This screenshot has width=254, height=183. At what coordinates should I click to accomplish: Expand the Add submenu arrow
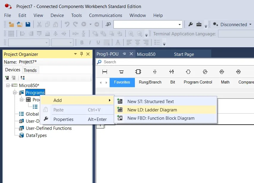110,100
